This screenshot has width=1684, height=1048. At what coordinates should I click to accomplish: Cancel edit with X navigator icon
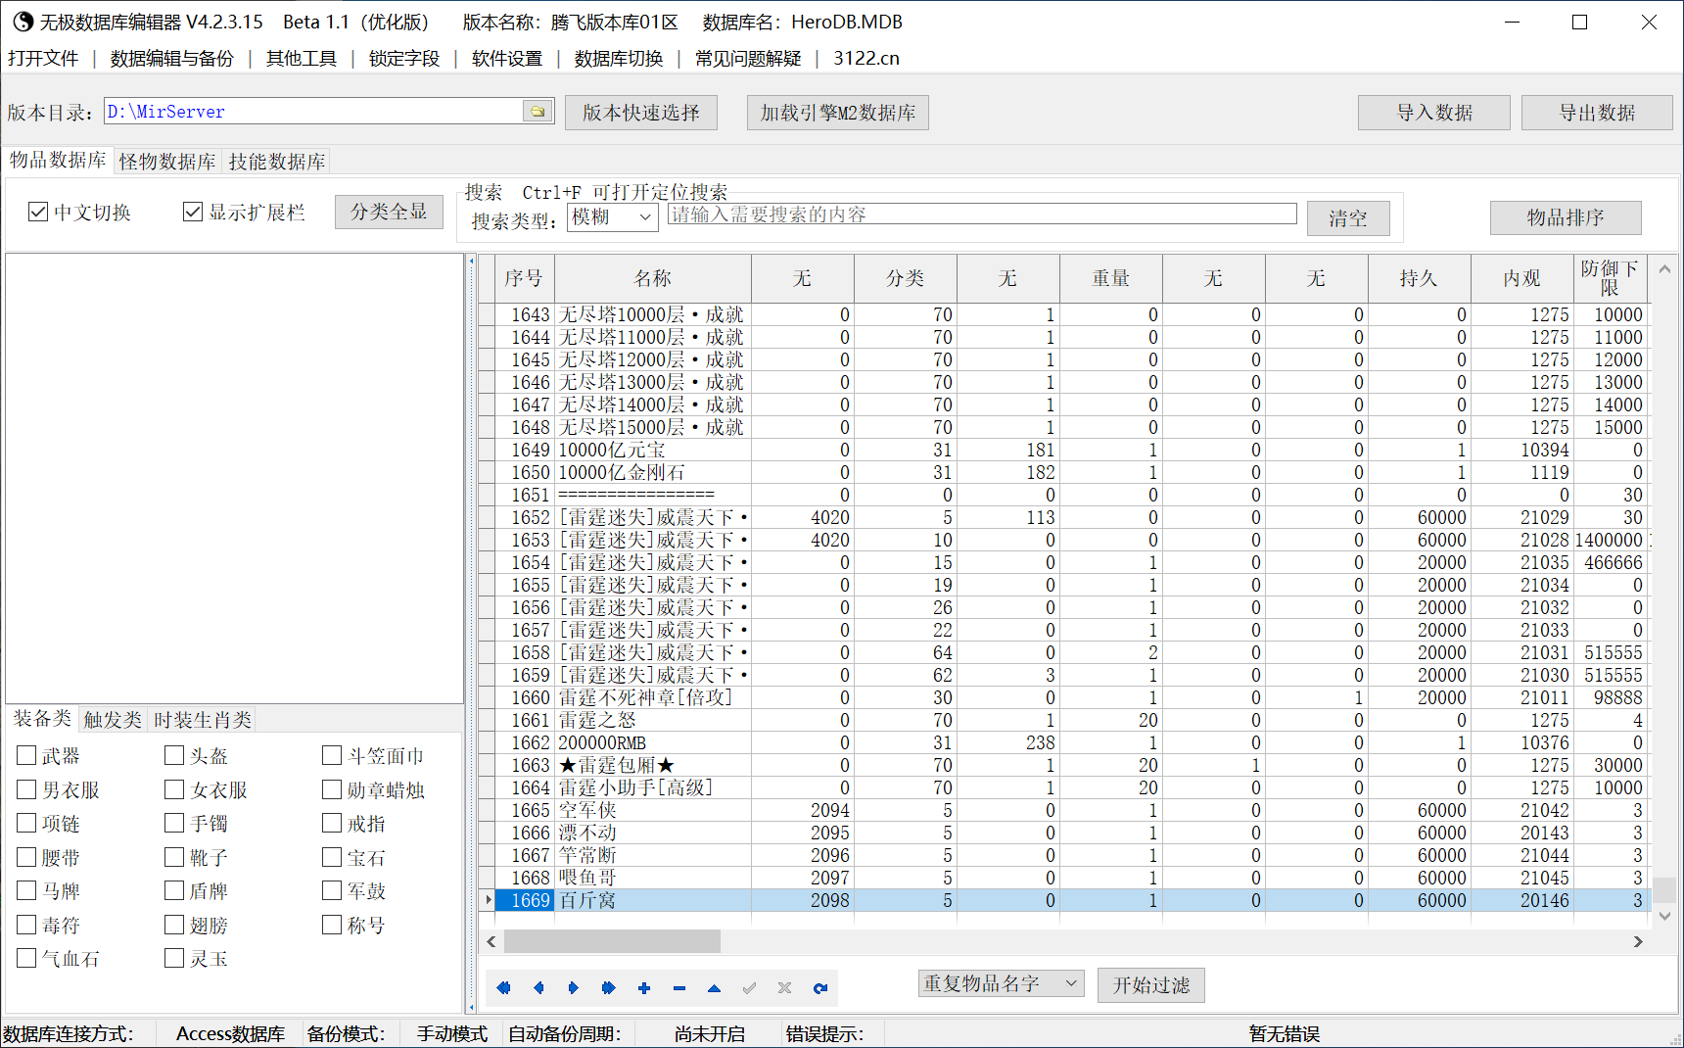click(785, 988)
